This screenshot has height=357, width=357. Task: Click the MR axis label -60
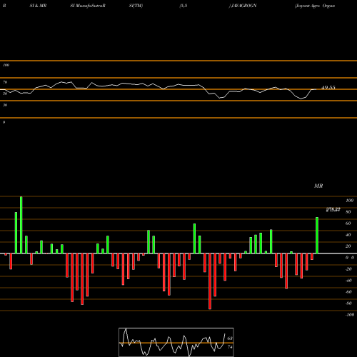[348, 292]
